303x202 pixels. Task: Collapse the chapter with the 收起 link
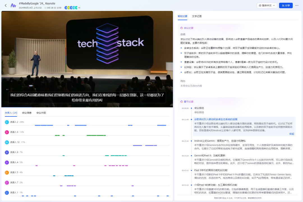(x=291, y=134)
